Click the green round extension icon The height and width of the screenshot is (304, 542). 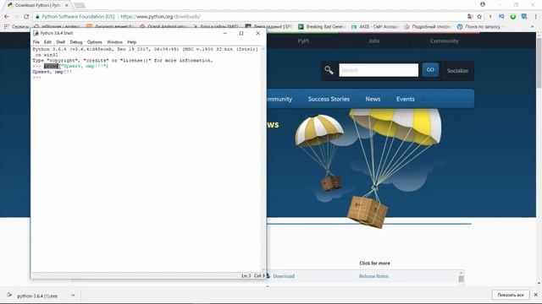(513, 17)
